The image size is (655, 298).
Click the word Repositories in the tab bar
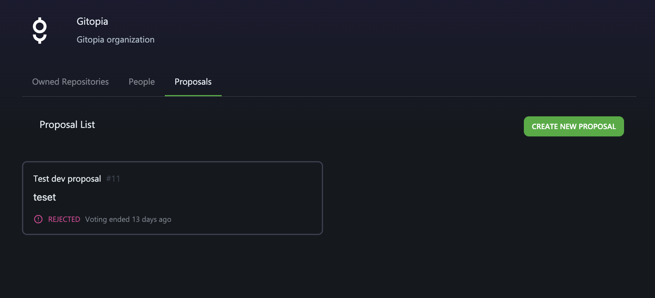click(x=85, y=82)
